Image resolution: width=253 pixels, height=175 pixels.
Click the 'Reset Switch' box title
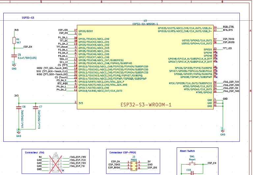pos(187,151)
